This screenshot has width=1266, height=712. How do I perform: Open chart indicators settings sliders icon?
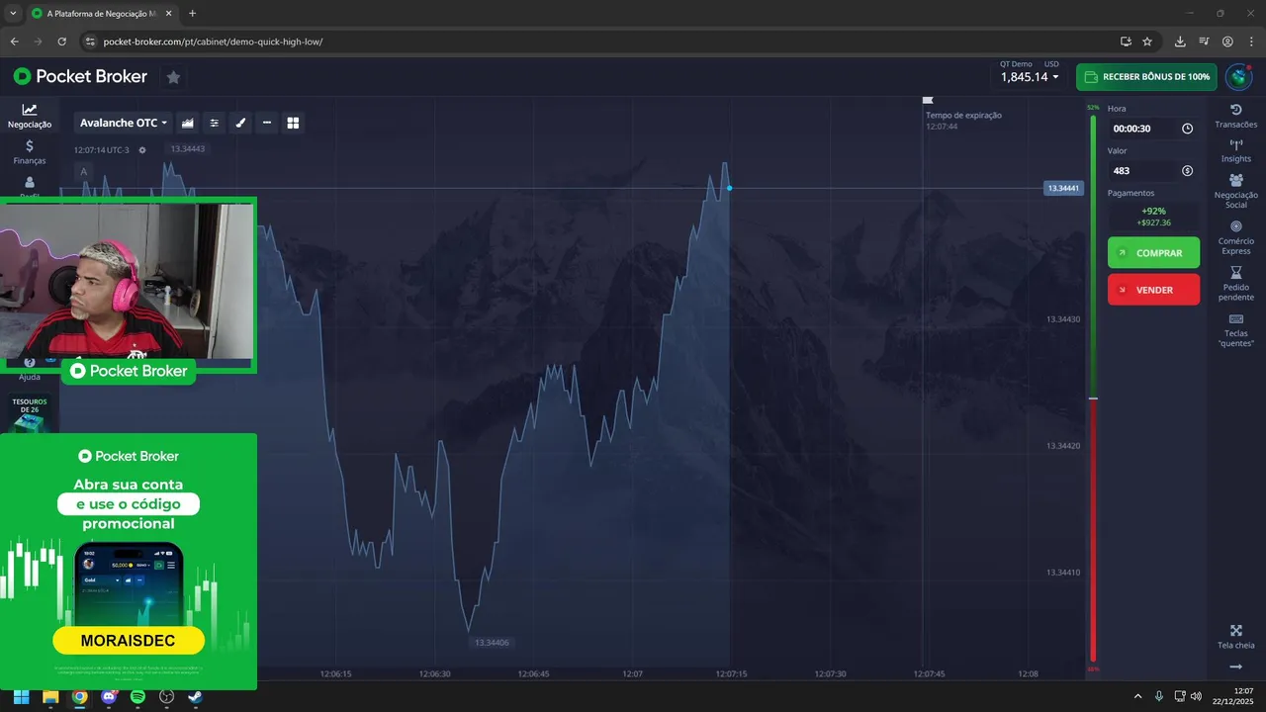coord(214,123)
